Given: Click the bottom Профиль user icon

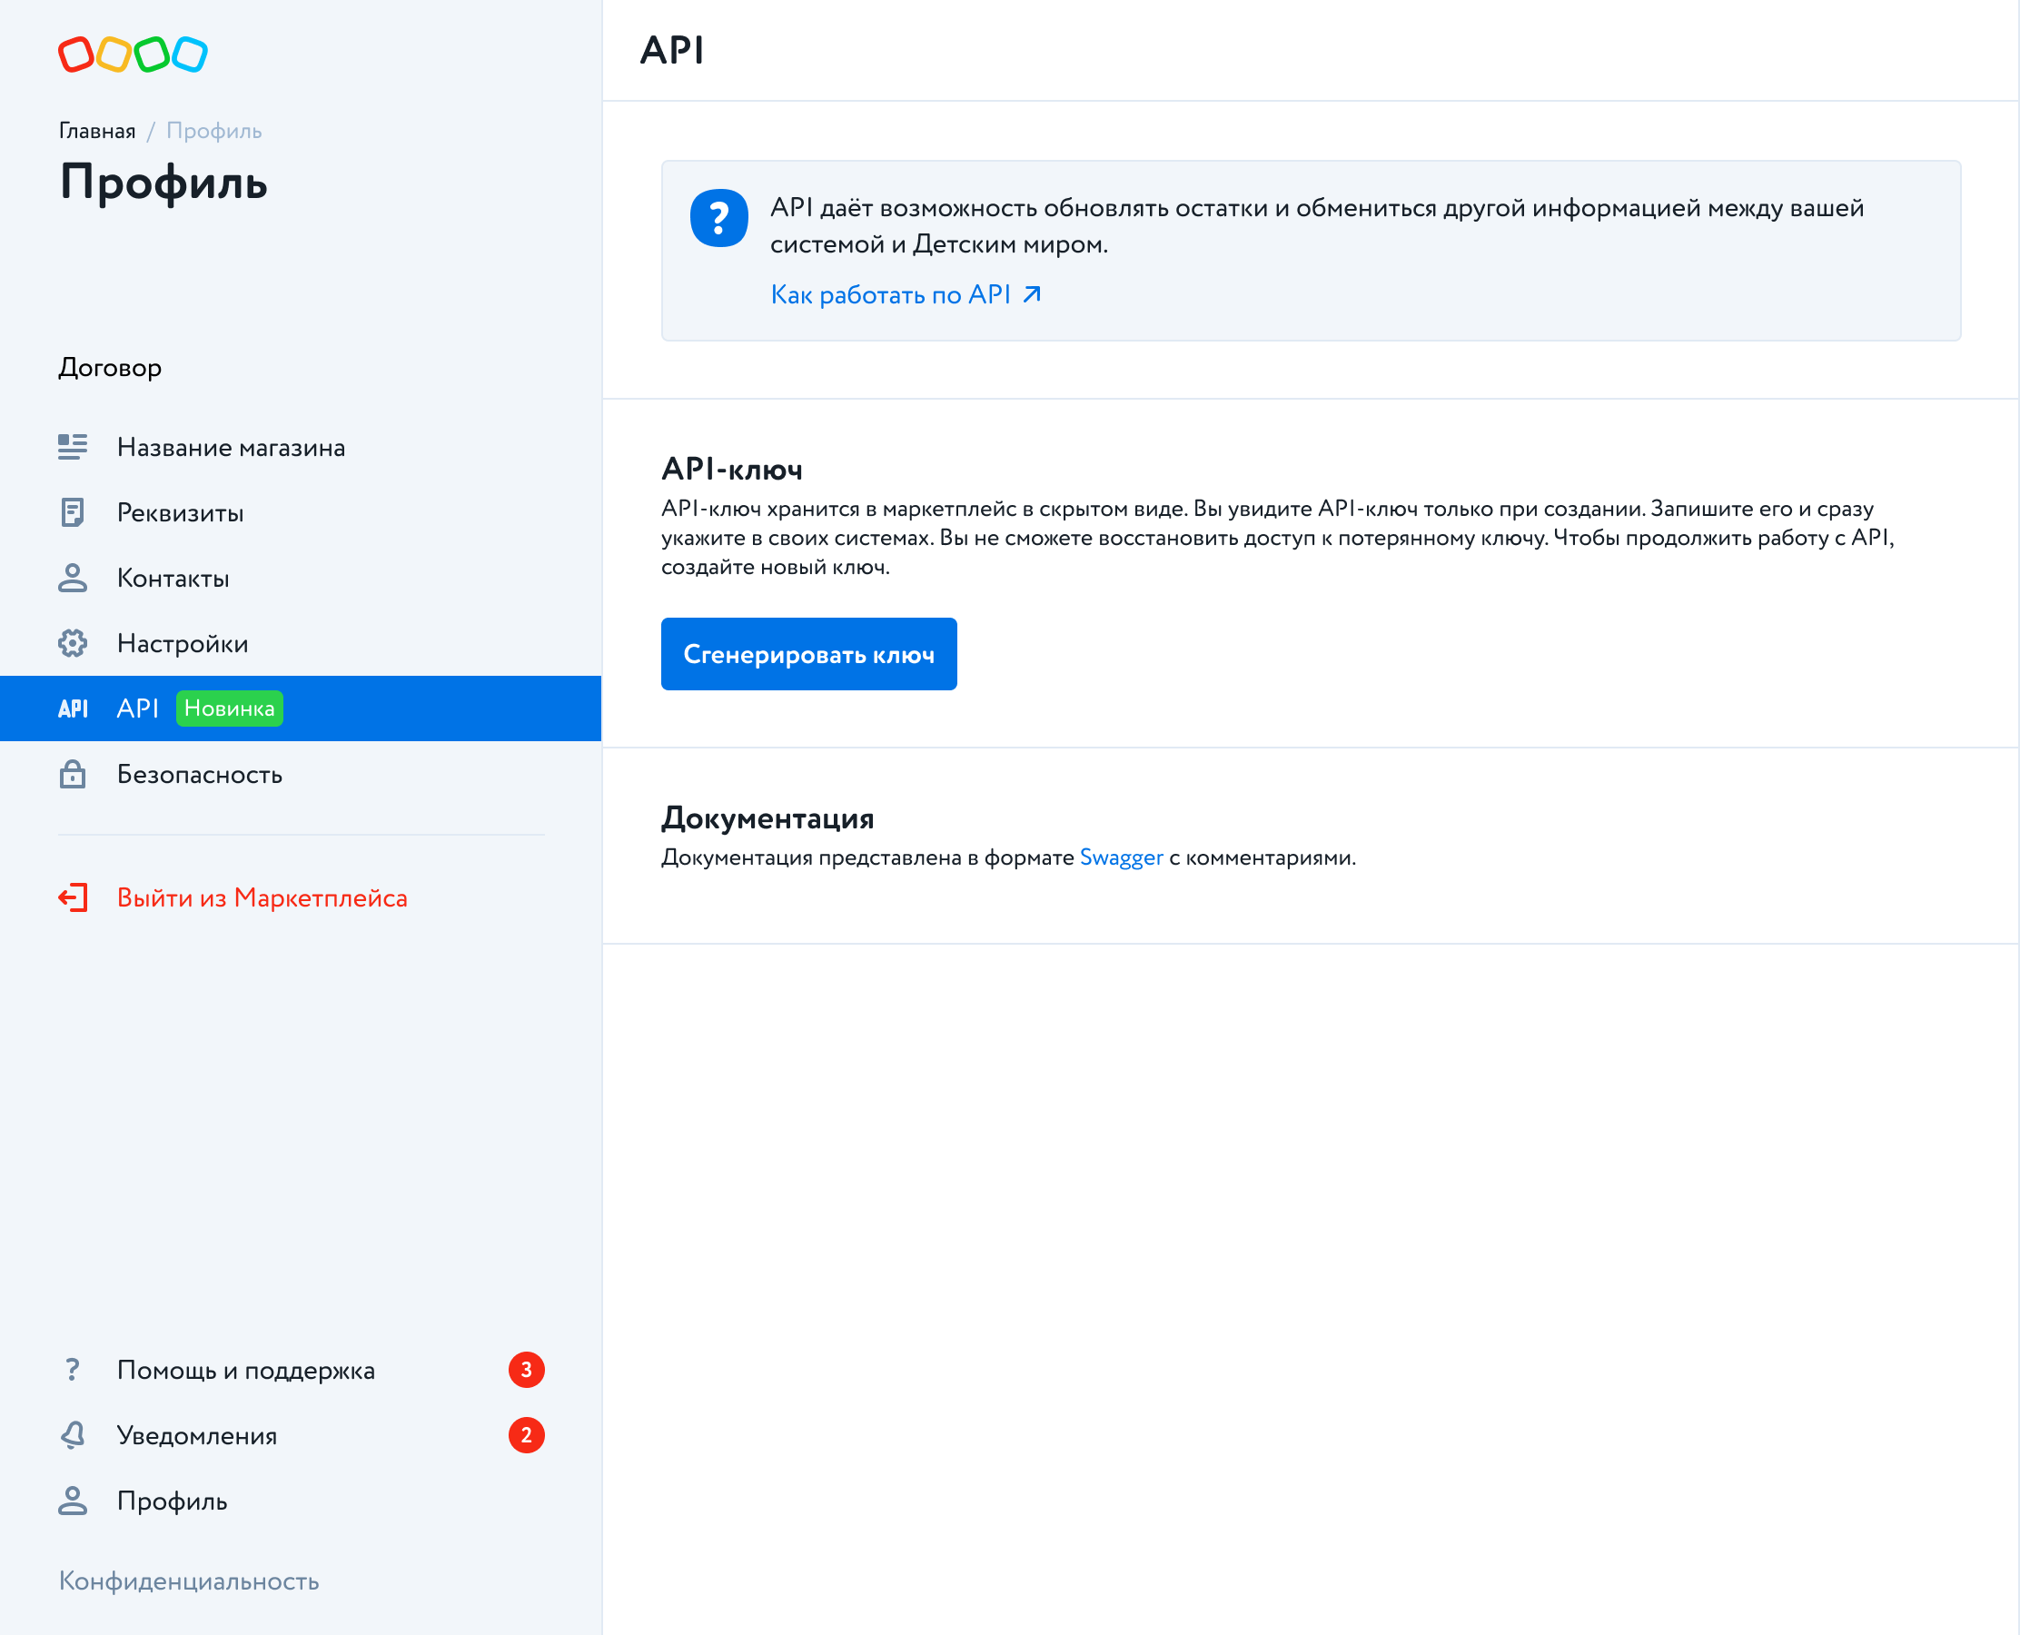Looking at the screenshot, I should click(73, 1501).
